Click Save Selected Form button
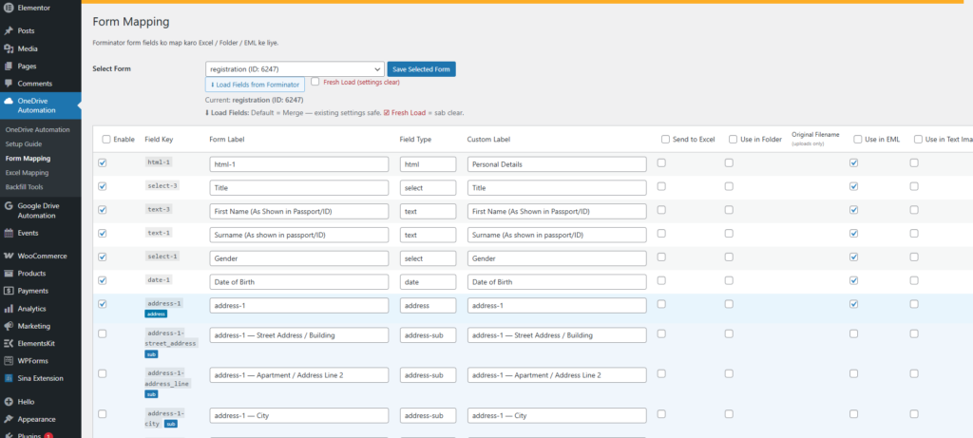Viewport: 973px width, 438px height. [421, 68]
